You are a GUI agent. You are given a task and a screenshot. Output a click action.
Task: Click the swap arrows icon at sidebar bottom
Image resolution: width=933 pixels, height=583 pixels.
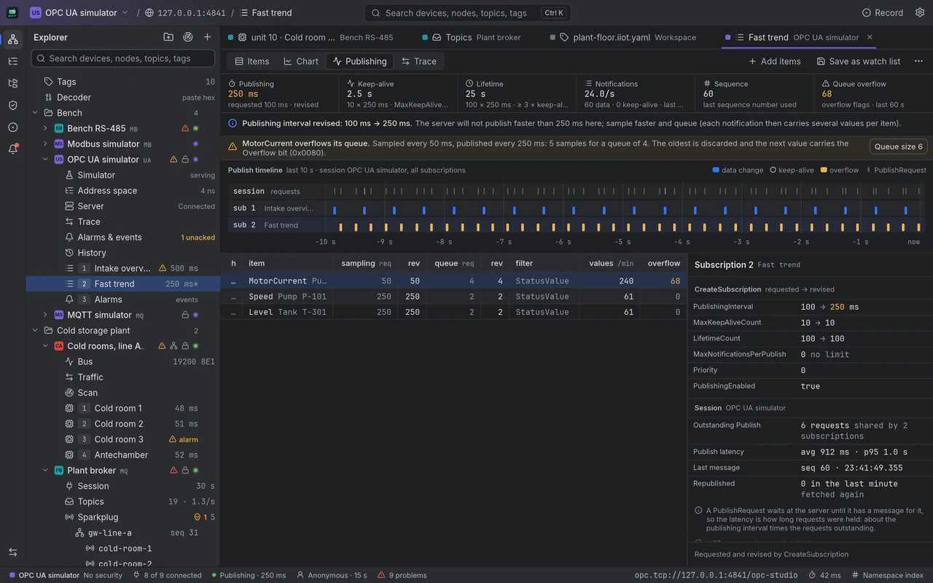tap(12, 552)
